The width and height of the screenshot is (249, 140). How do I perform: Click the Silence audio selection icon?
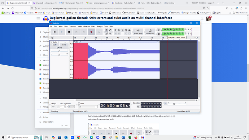[x=119, y=34]
